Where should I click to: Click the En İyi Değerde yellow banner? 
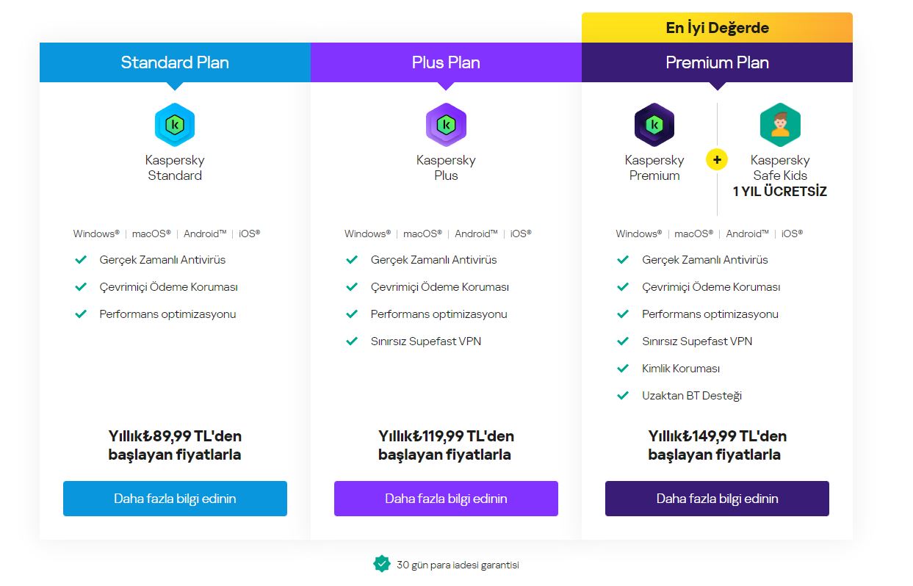tap(717, 28)
